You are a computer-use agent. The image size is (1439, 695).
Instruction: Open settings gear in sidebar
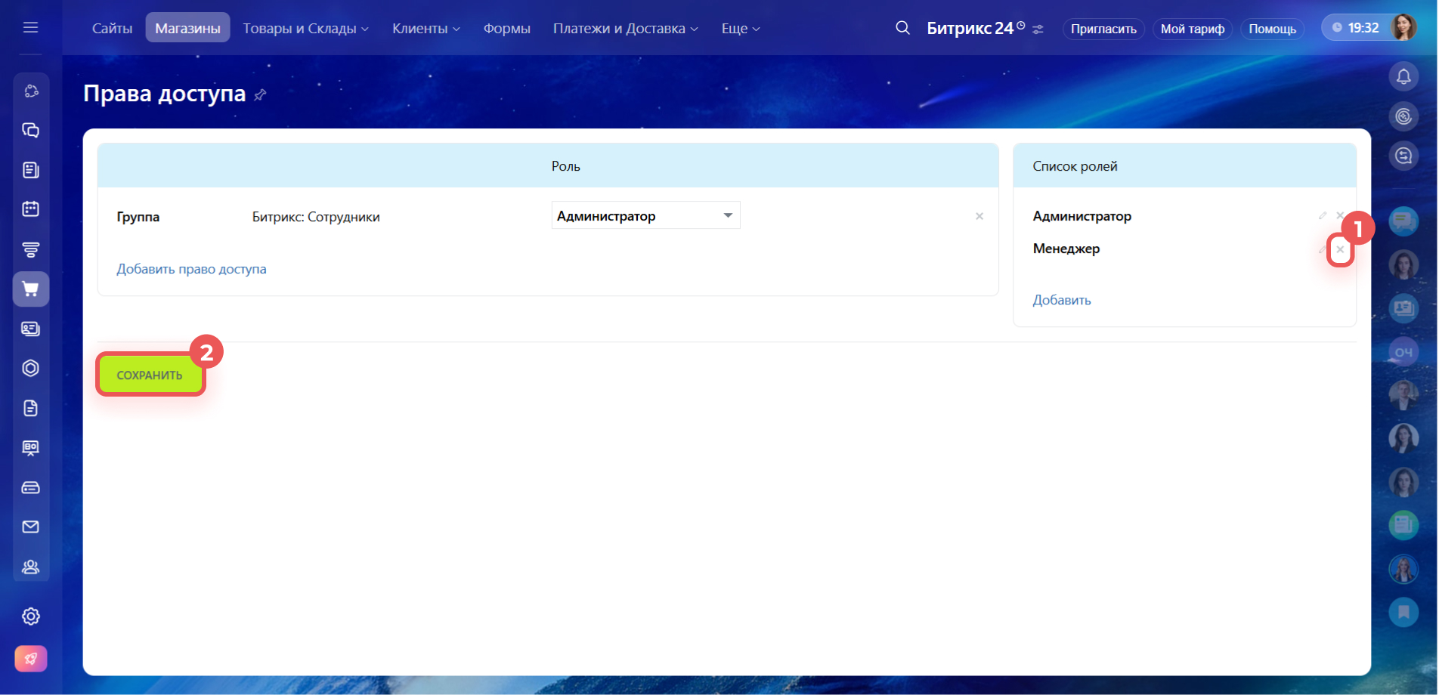[x=30, y=616]
